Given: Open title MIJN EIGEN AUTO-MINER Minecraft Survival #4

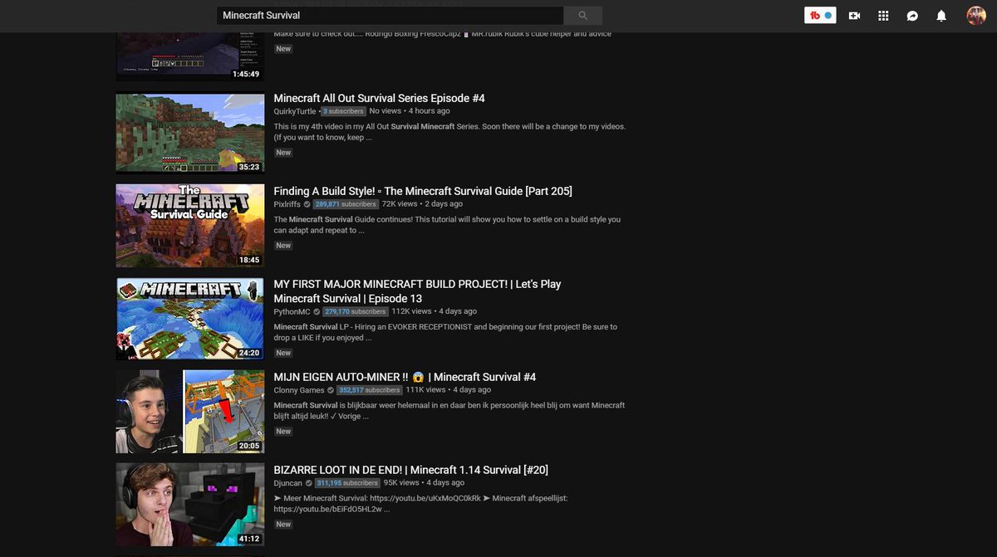Looking at the screenshot, I should 405,377.
